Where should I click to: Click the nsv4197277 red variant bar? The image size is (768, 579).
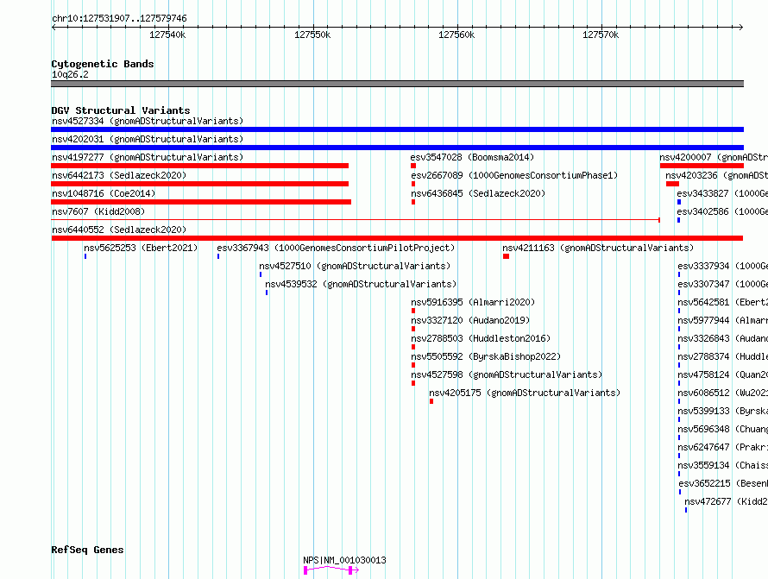200,166
